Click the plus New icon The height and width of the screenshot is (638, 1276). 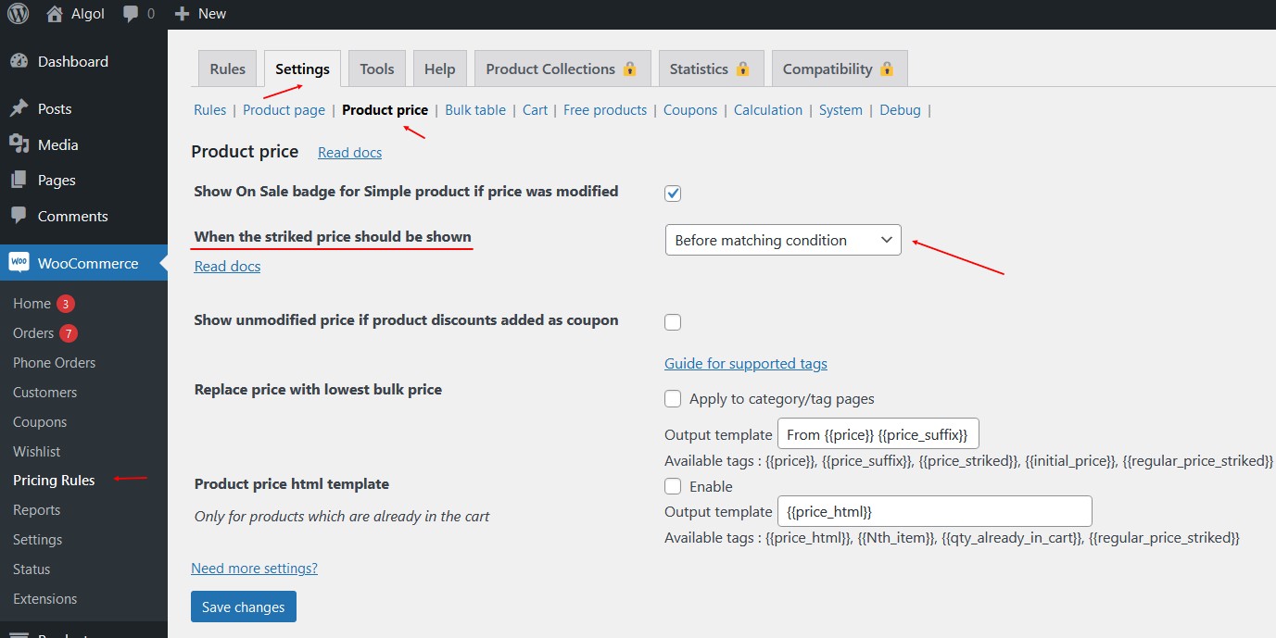tap(182, 14)
